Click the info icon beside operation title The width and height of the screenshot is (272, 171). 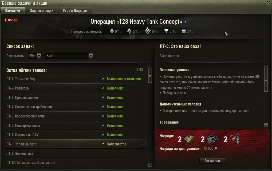click(x=186, y=22)
